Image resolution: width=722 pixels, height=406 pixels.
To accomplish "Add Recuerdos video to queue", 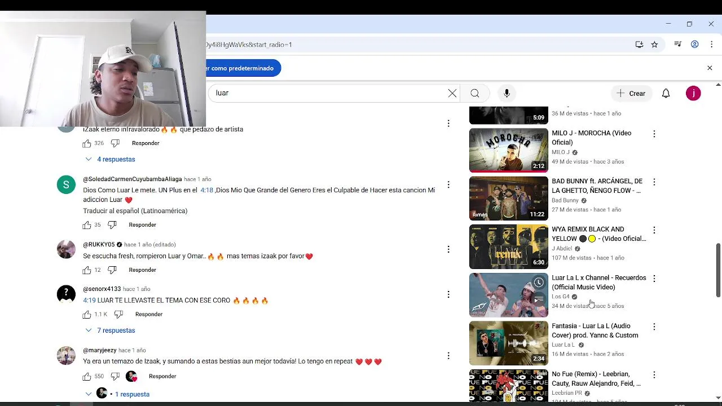I will click(x=539, y=301).
